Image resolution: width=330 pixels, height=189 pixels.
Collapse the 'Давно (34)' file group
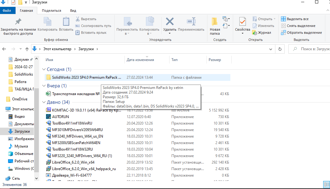click(x=44, y=102)
